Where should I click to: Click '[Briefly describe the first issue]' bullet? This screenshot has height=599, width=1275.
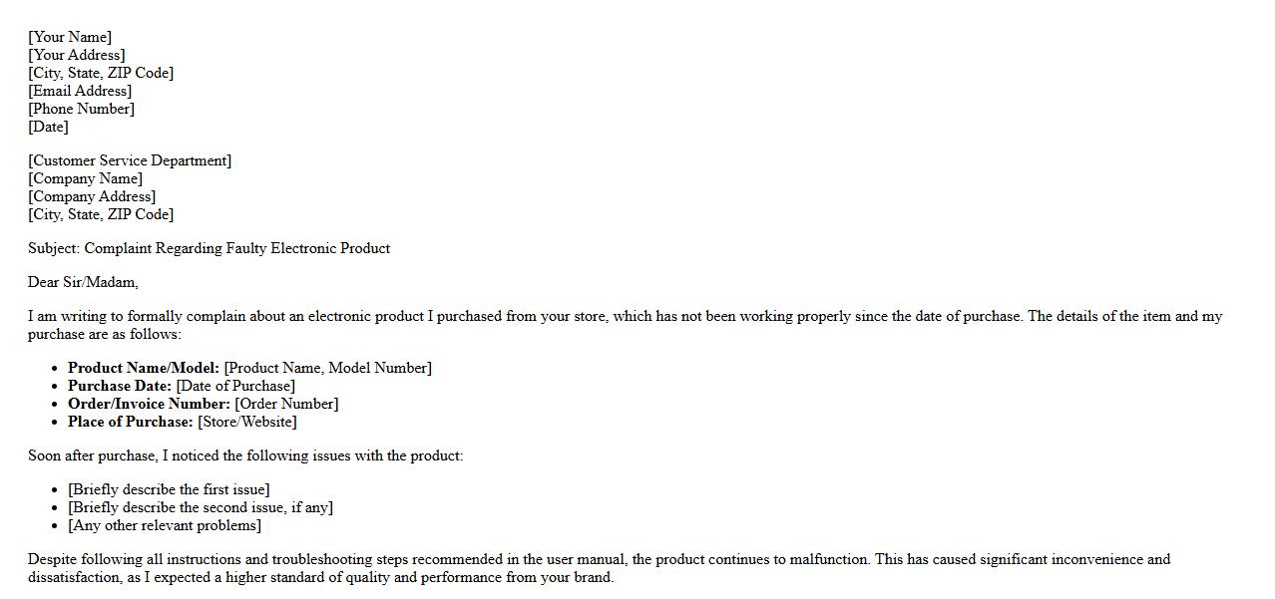169,489
